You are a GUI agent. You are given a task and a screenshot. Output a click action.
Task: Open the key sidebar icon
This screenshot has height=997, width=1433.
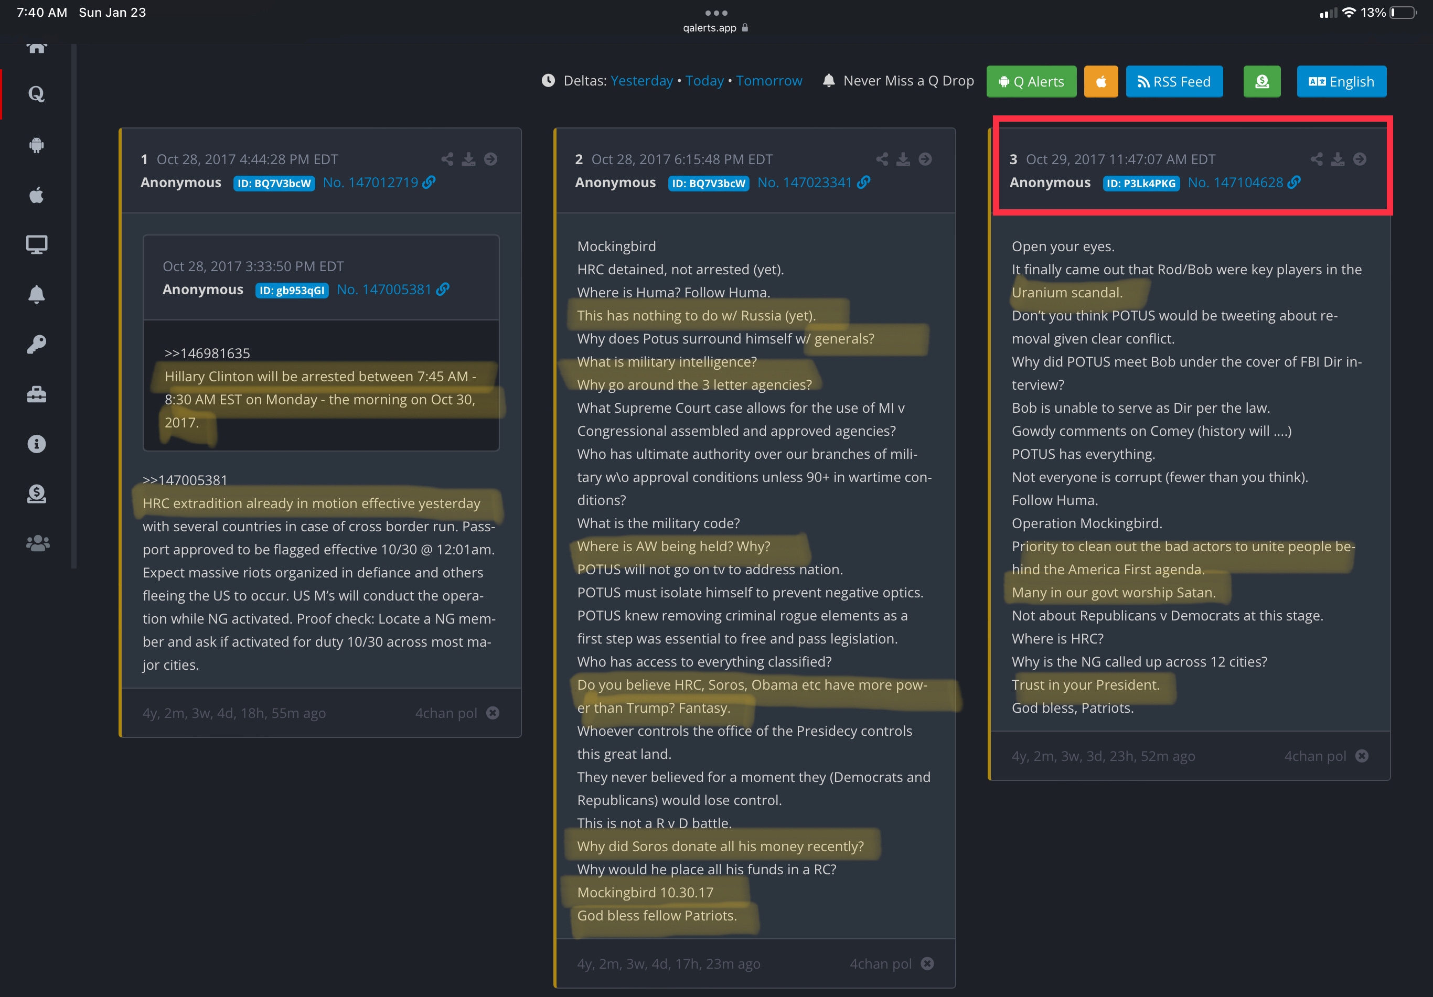tap(36, 344)
